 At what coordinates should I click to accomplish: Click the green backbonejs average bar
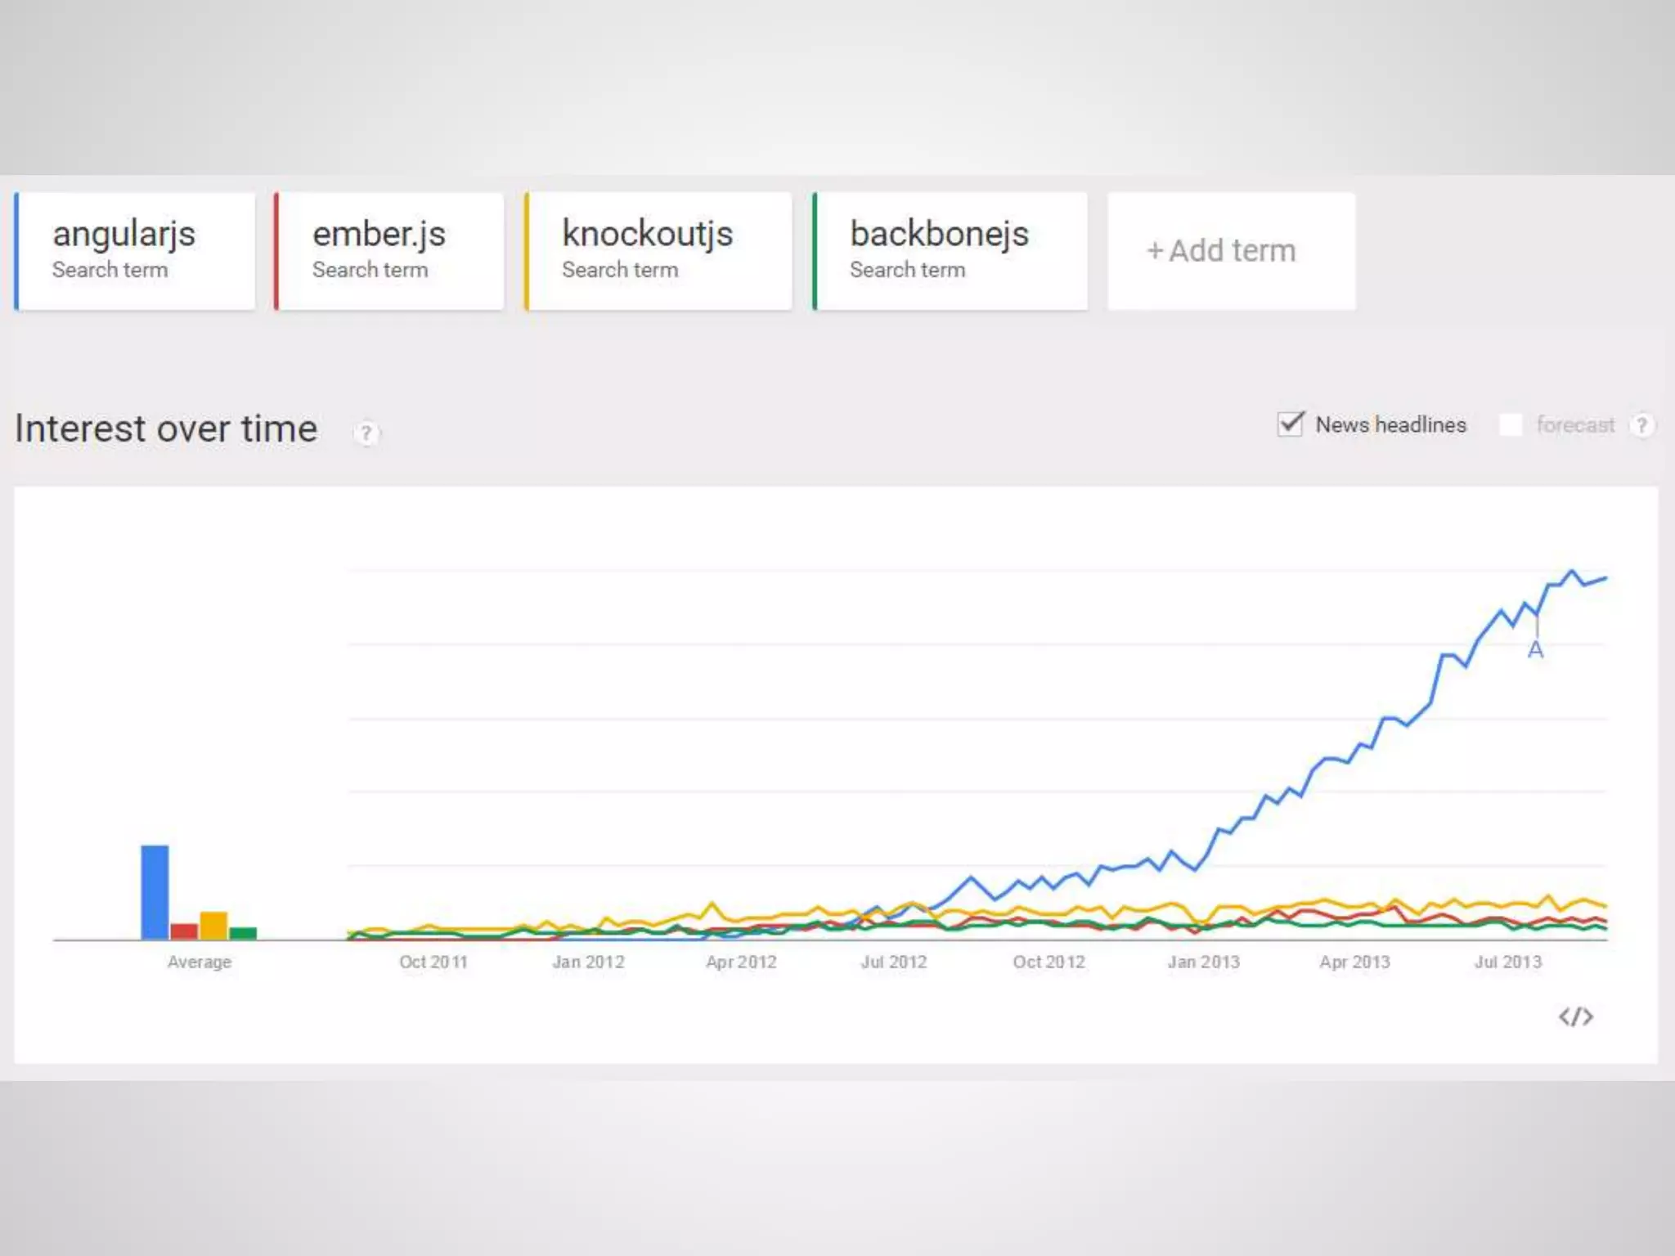tap(243, 933)
